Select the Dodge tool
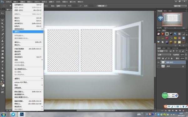Viewport: 188px width, 117px height. pyautogui.click(x=3, y=58)
